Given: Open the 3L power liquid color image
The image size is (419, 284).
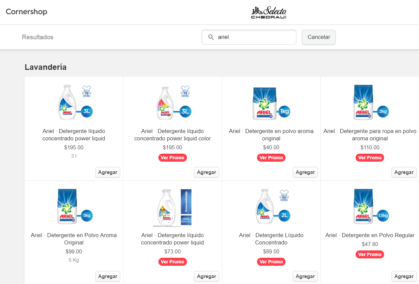Looking at the screenshot, I should 172,102.
